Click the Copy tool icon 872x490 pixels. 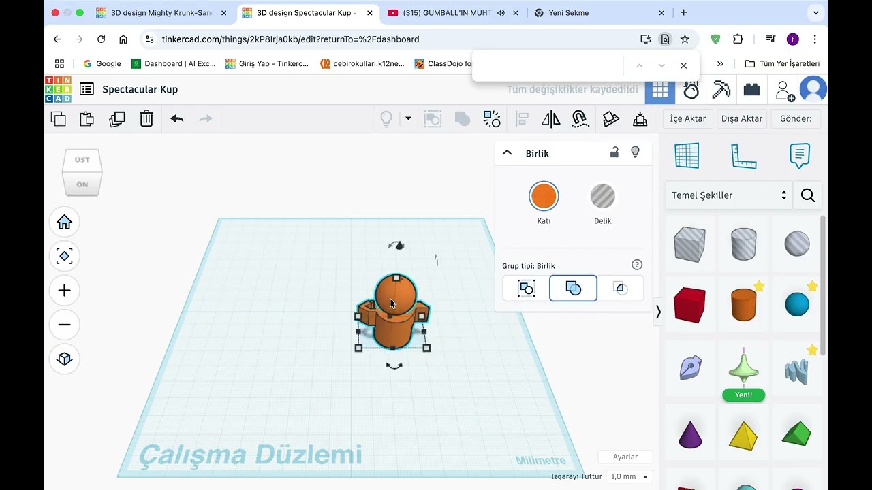pos(59,119)
